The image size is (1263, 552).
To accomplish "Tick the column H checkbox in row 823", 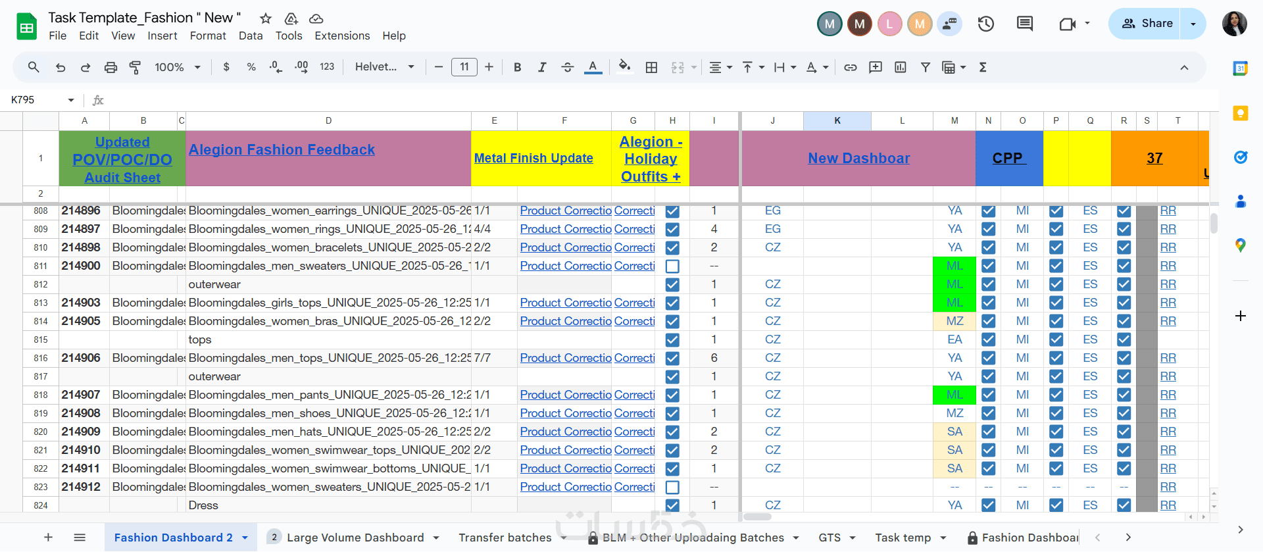I will (x=672, y=488).
